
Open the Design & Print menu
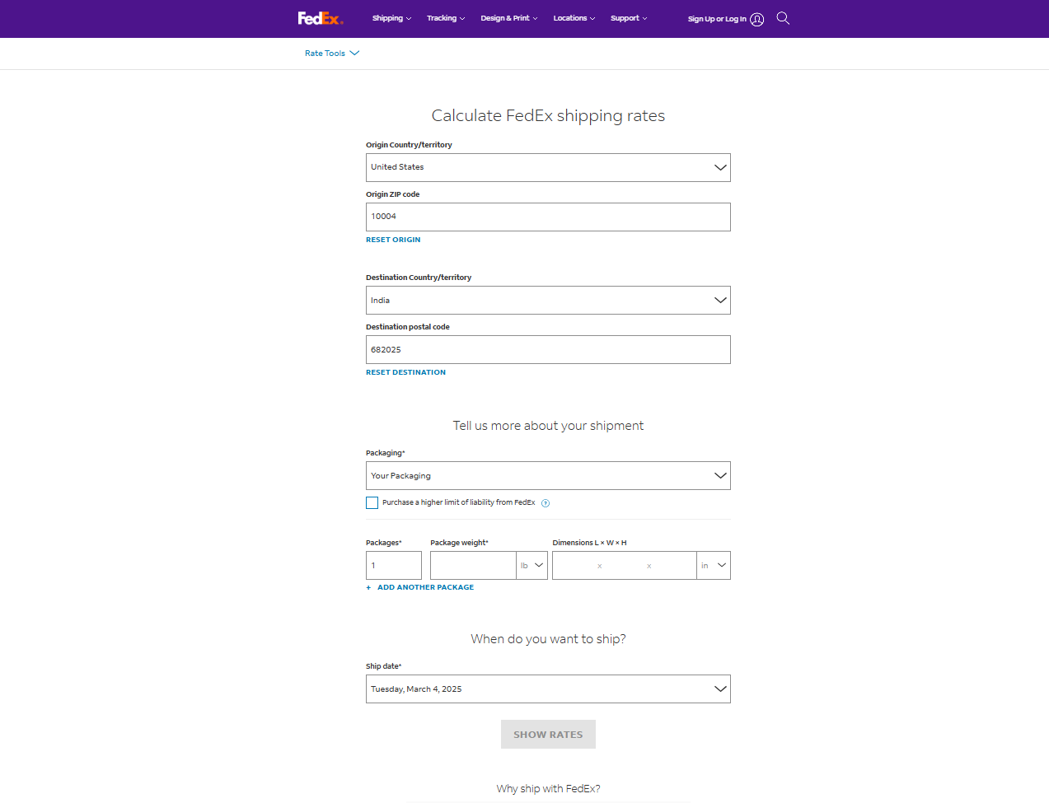pyautogui.click(x=509, y=18)
